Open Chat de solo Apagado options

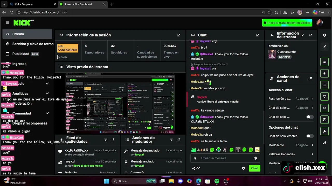point(291,108)
